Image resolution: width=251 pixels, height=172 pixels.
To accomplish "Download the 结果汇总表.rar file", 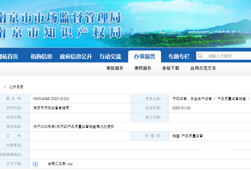I will point(60,164).
